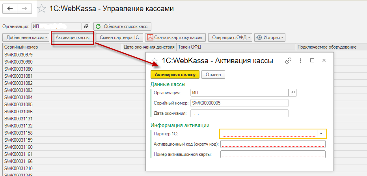Click Партнер 1С combo box field
The width and height of the screenshot is (367, 176).
[x=268, y=134]
